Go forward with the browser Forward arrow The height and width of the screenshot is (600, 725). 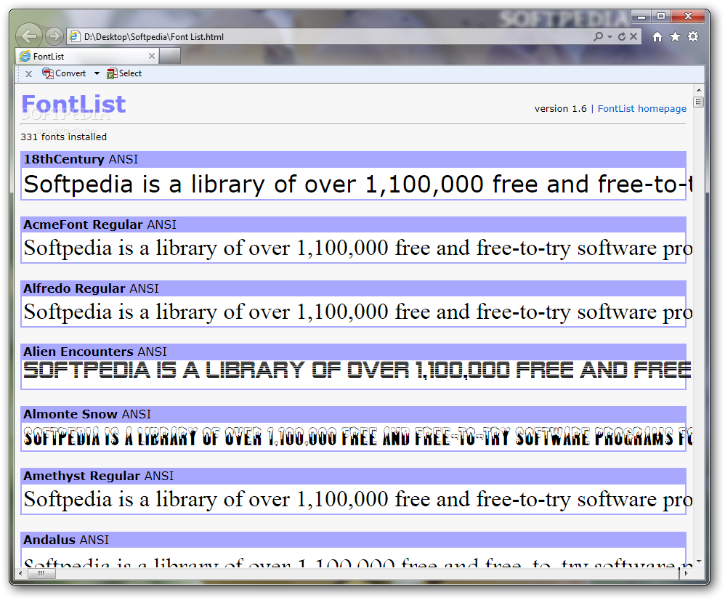[x=54, y=36]
